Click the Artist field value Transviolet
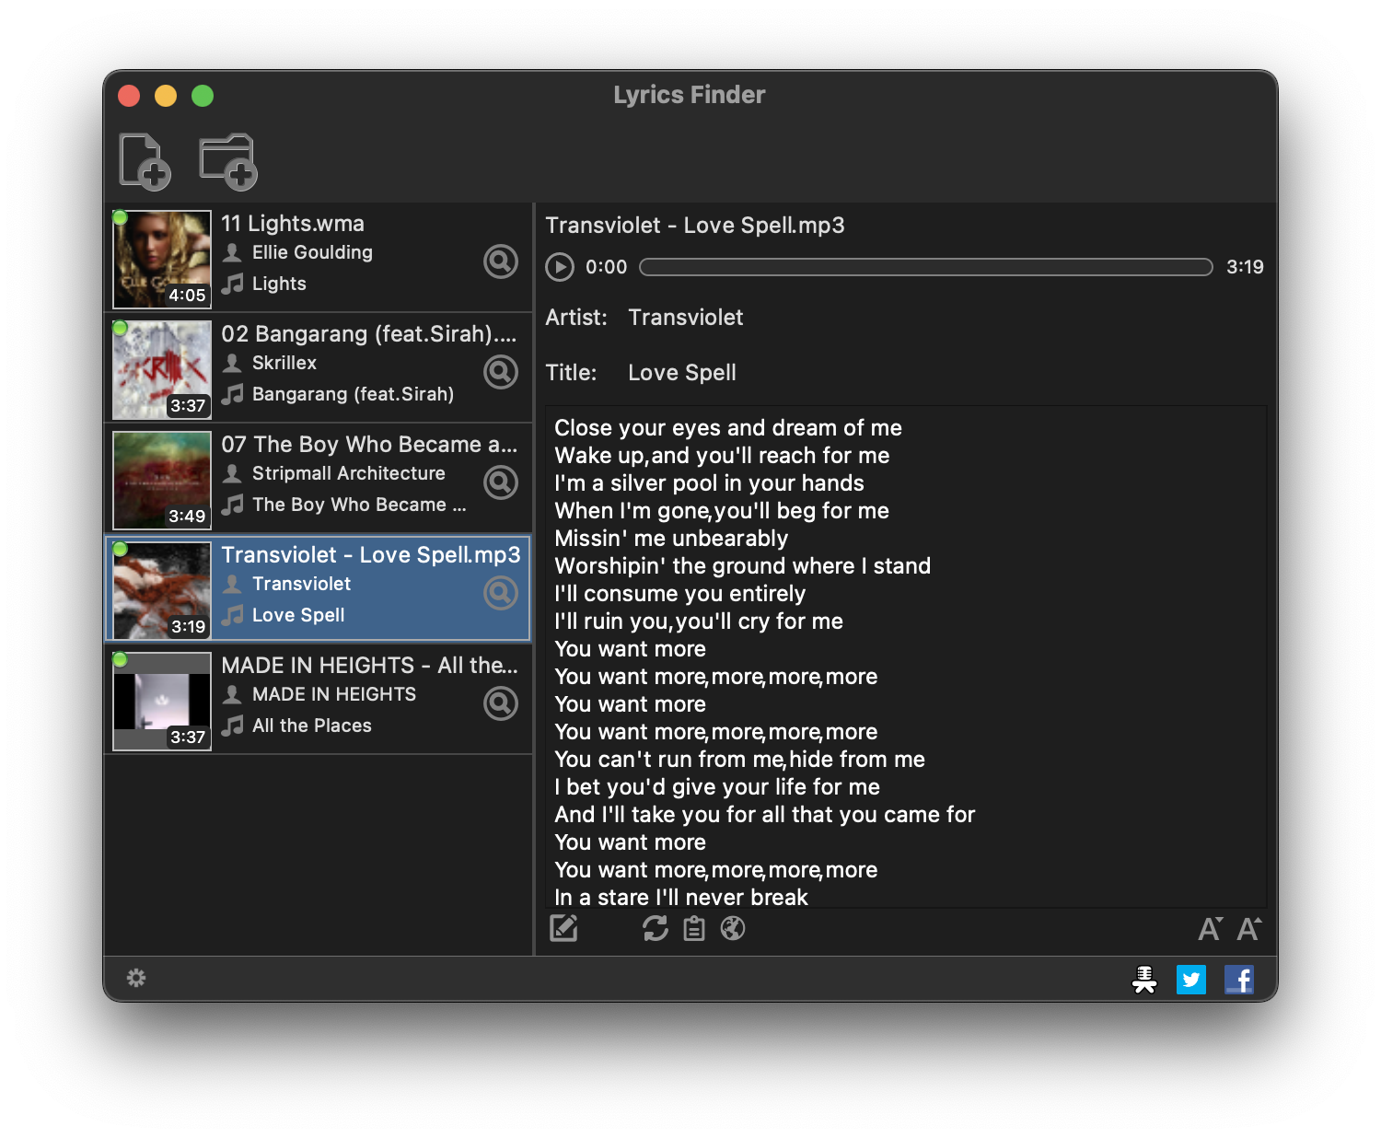Image resolution: width=1381 pixels, height=1138 pixels. [x=686, y=318]
